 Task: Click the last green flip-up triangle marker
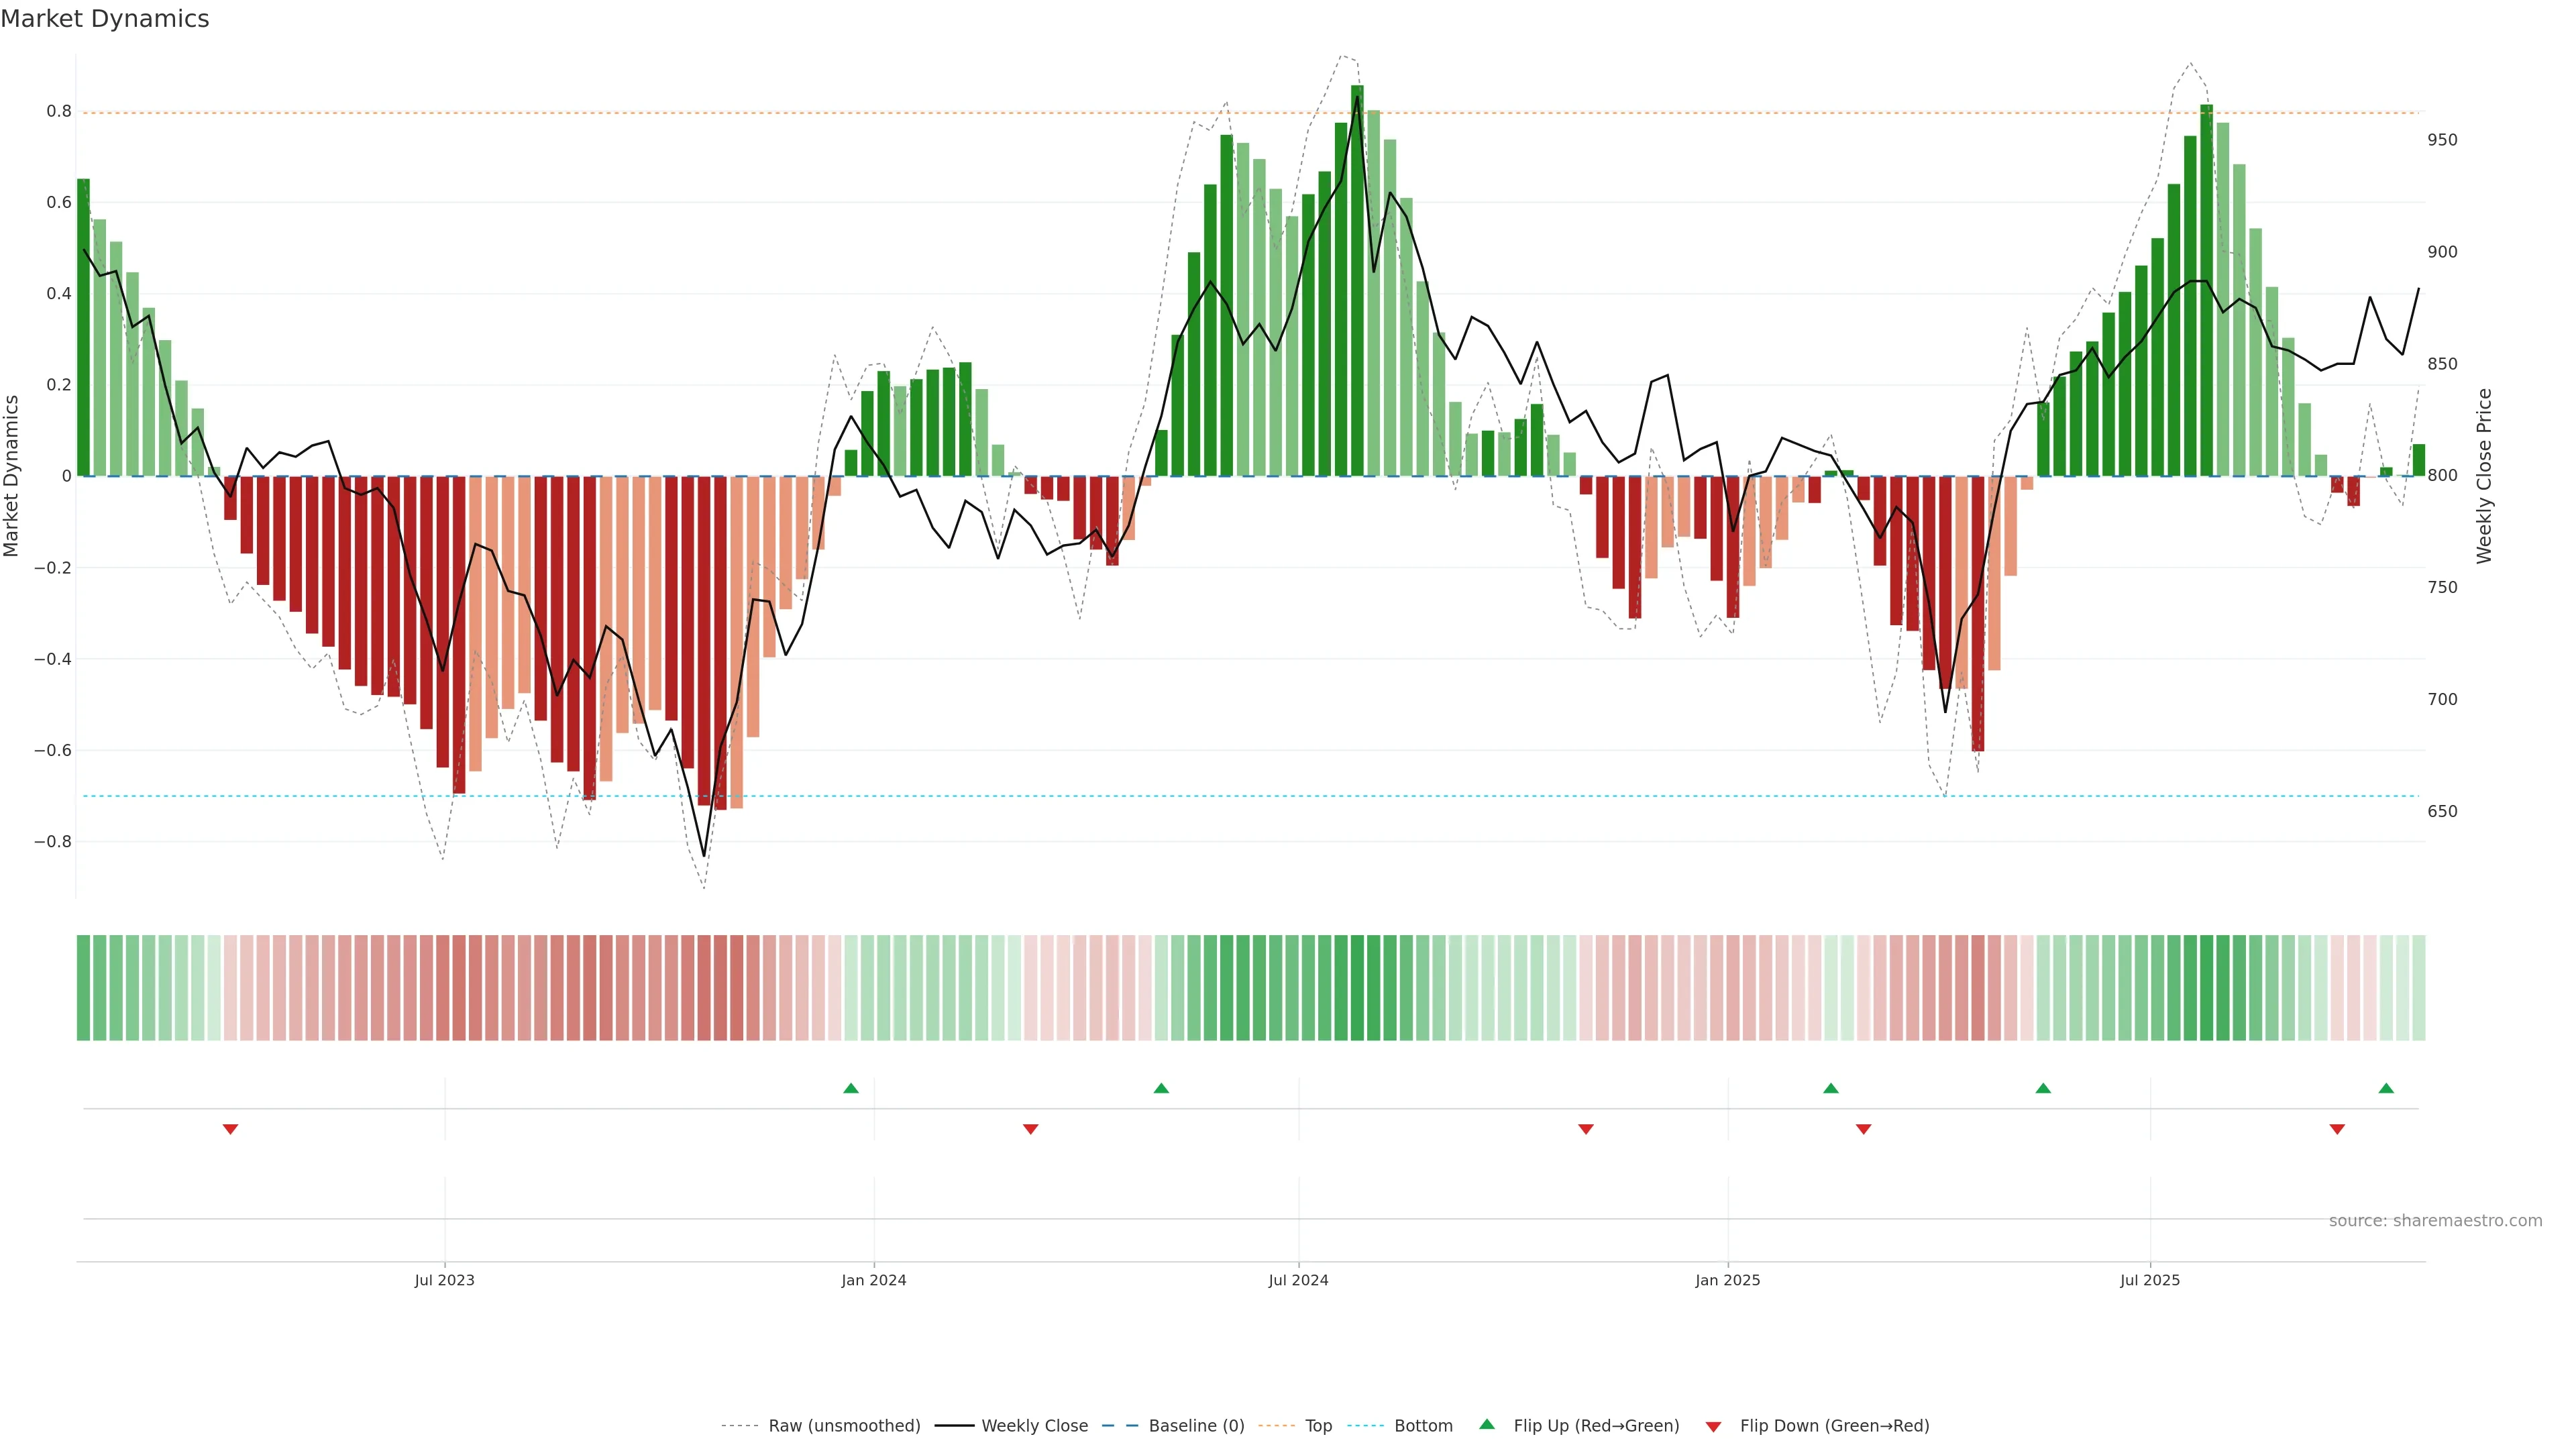(2386, 1088)
